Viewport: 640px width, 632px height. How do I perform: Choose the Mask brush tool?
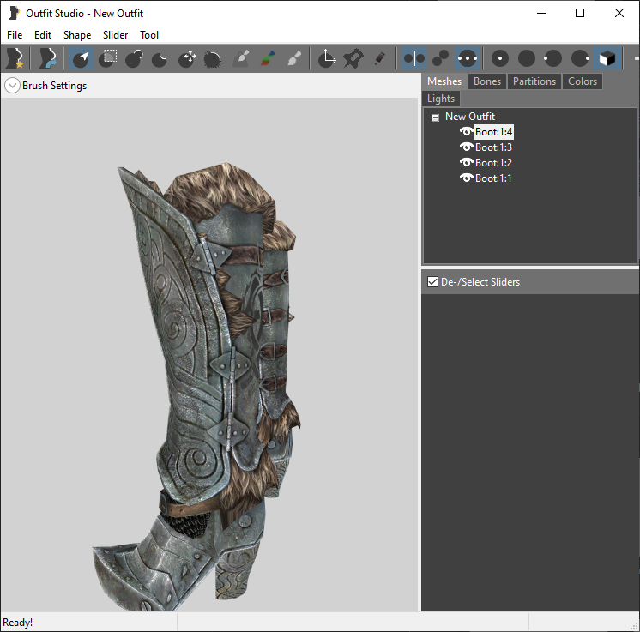tap(108, 58)
